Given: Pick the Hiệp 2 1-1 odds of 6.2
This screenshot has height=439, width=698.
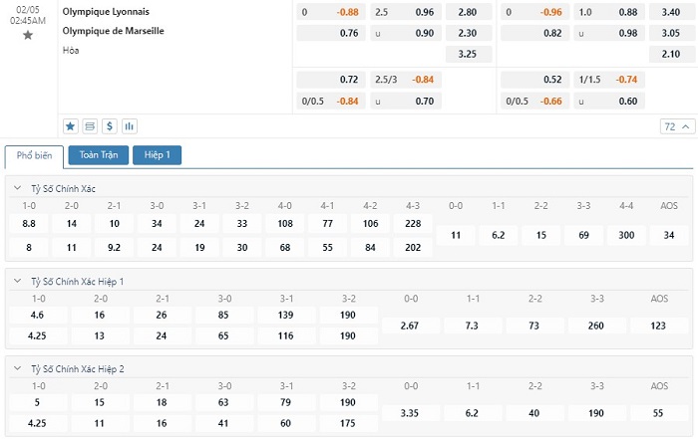Looking at the screenshot, I should pyautogui.click(x=472, y=412).
